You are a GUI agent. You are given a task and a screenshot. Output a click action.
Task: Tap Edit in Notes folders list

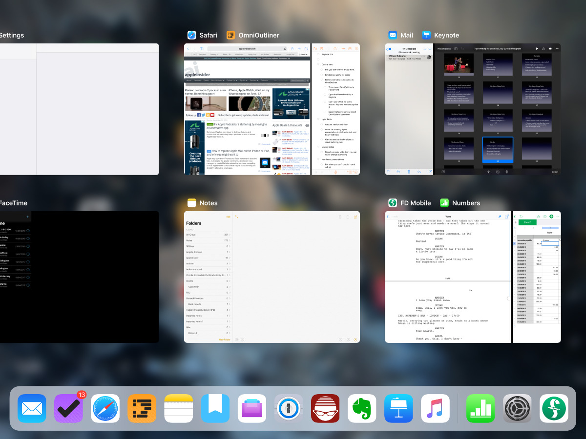pos(228,217)
